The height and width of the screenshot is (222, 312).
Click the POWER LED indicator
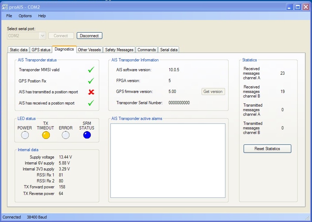pos(25,135)
